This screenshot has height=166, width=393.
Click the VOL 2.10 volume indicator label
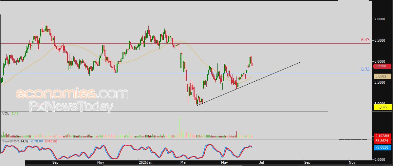9,113
